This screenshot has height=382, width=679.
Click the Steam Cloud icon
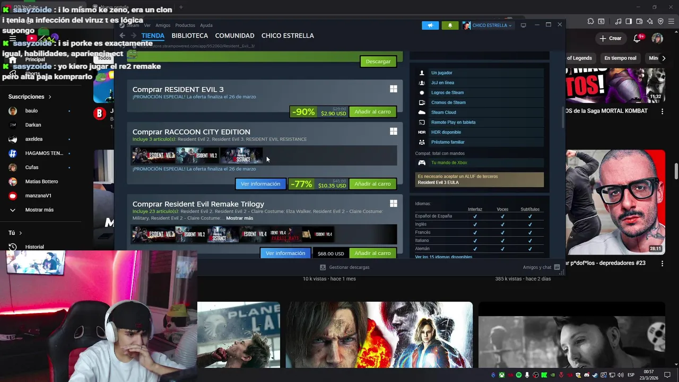tap(422, 112)
